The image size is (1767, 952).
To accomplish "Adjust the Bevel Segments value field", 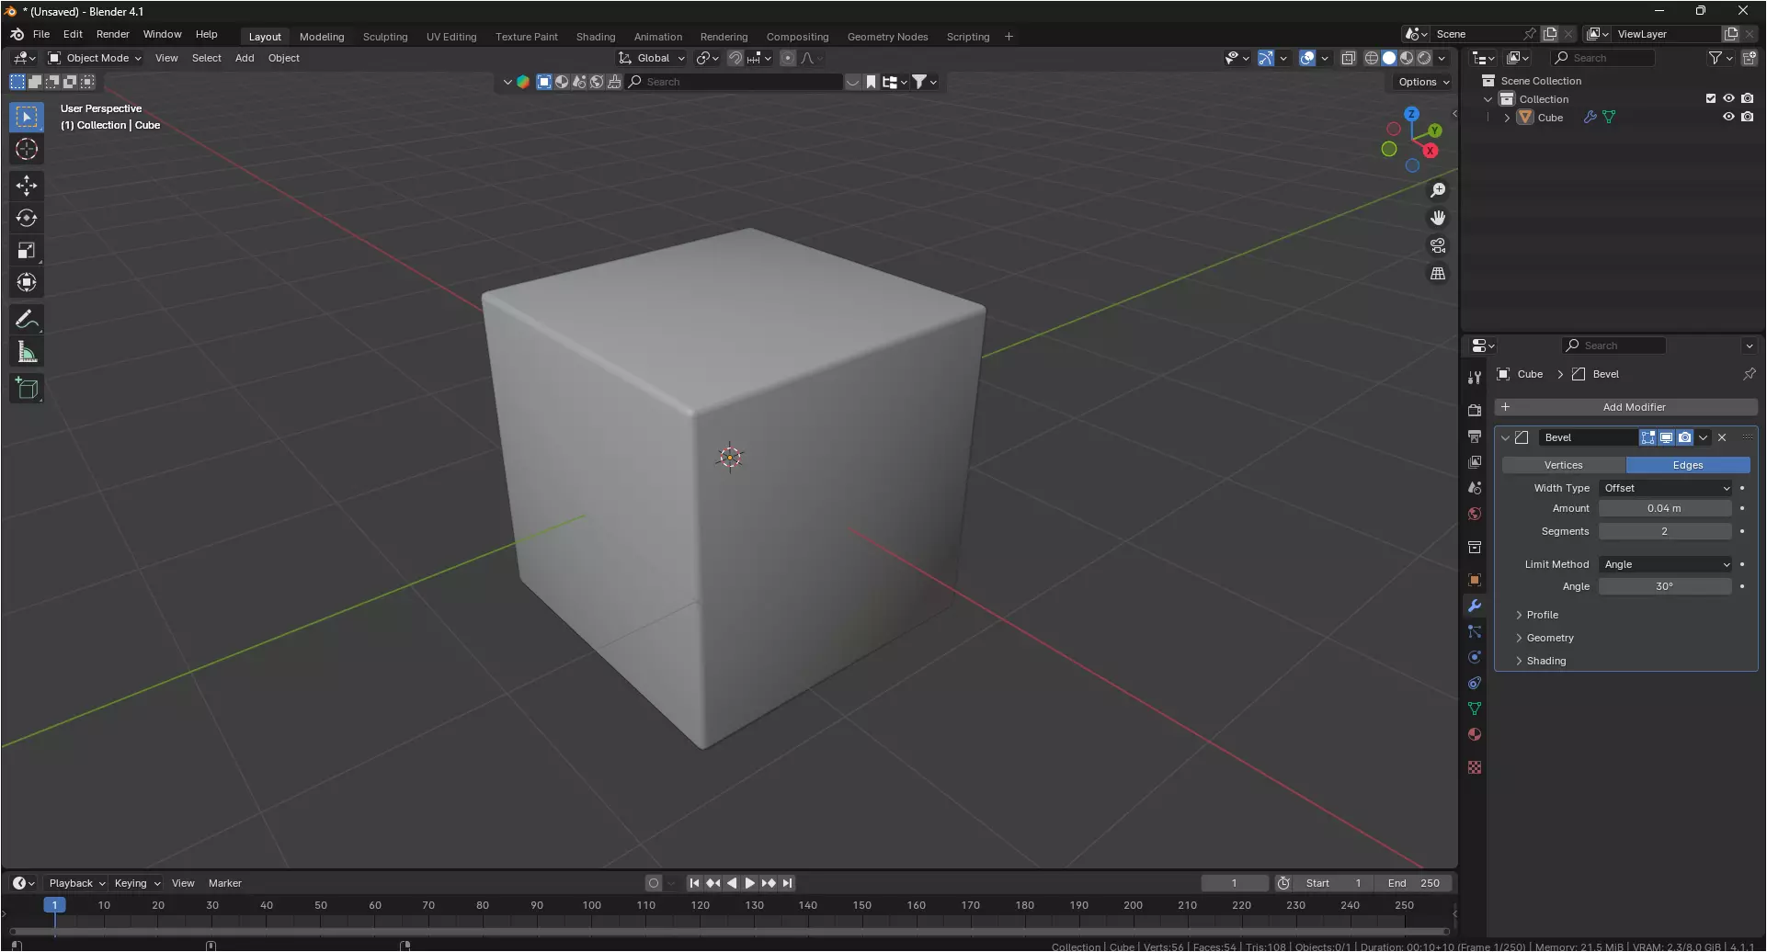I will point(1665,531).
